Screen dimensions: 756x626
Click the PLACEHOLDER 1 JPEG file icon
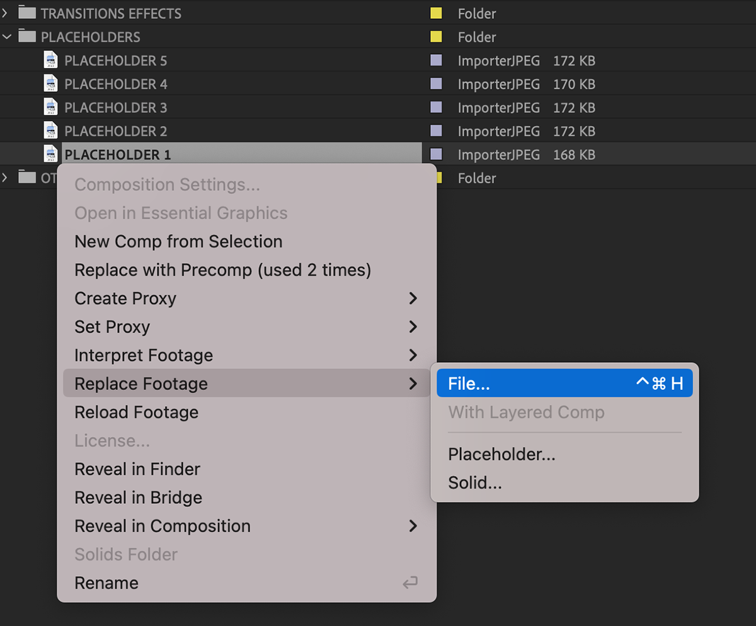pyautogui.click(x=51, y=154)
